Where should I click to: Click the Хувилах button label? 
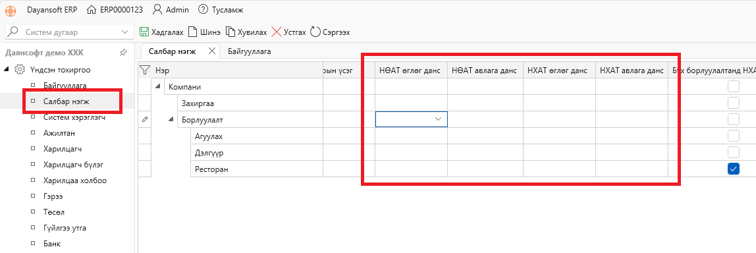coord(252,32)
